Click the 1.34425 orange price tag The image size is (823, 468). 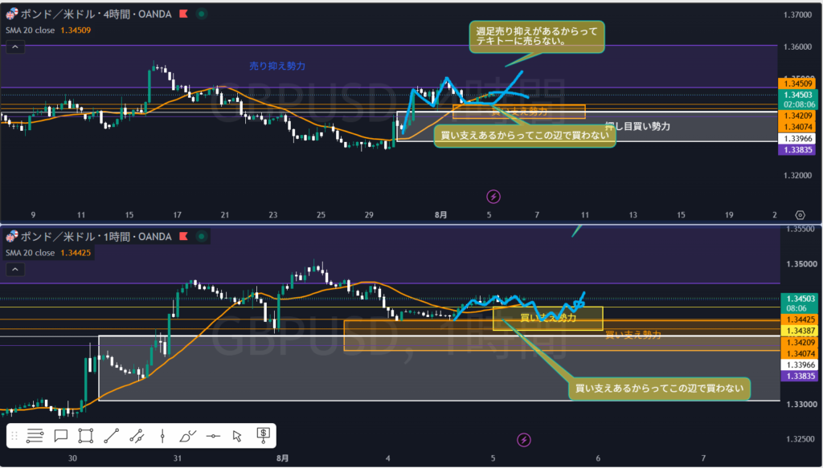(x=800, y=319)
